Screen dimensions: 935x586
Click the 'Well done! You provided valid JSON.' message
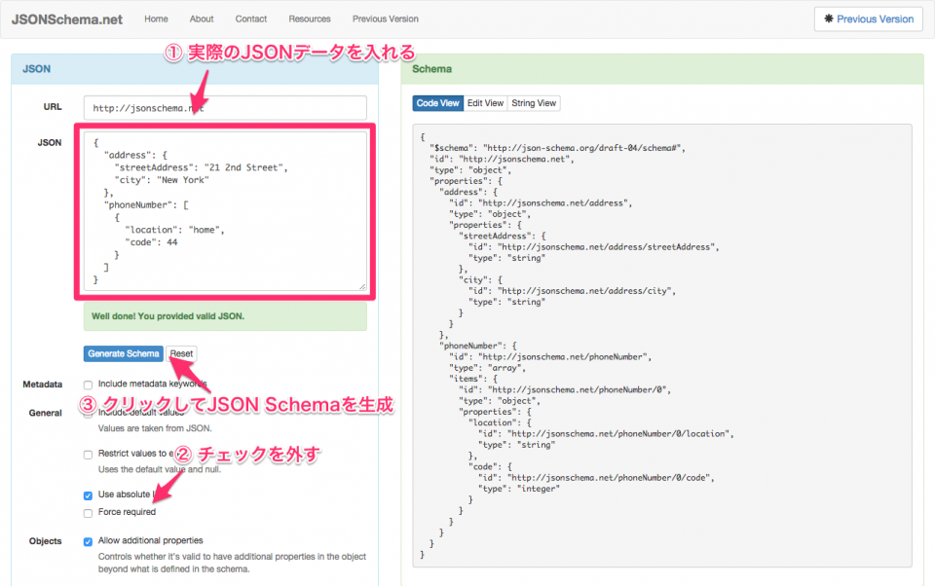225,316
